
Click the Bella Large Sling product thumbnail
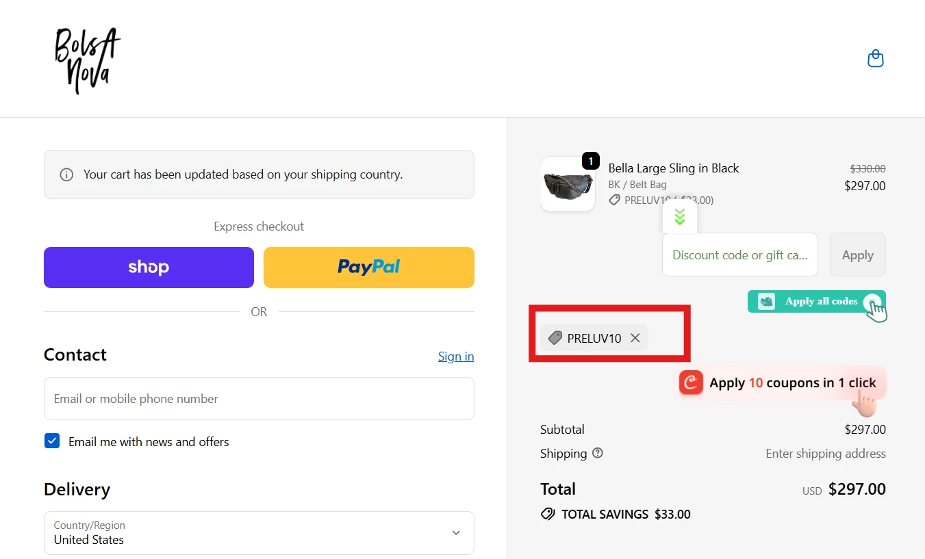(568, 184)
